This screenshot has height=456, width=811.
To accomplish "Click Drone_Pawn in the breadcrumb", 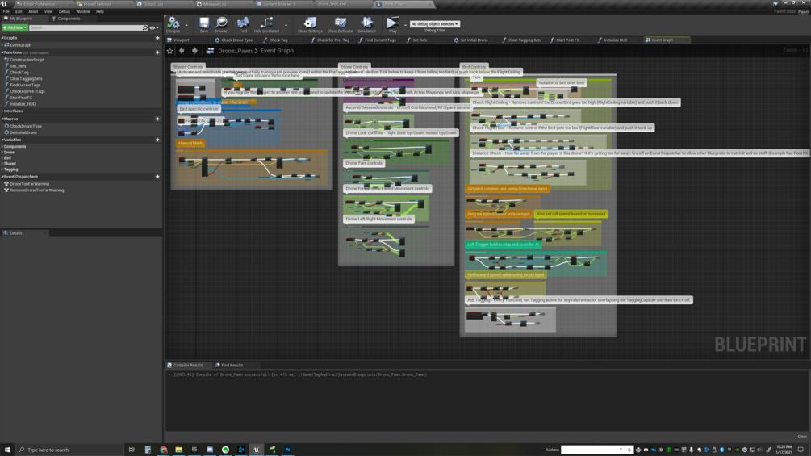I will (235, 51).
